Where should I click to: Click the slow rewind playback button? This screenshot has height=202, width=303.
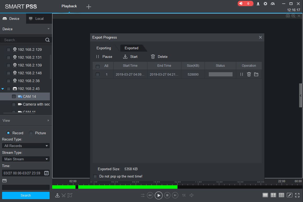pyautogui.click(x=150, y=195)
